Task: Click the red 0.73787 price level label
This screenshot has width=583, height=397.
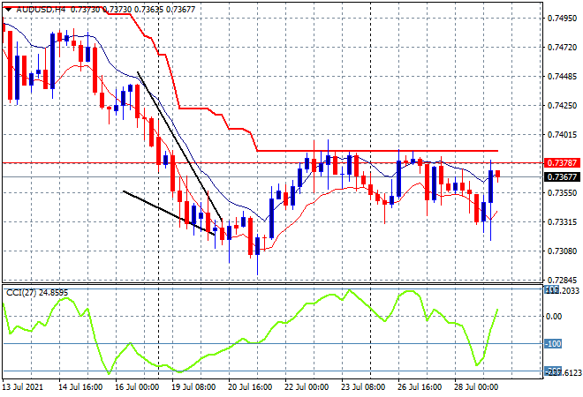Action: click(x=562, y=163)
